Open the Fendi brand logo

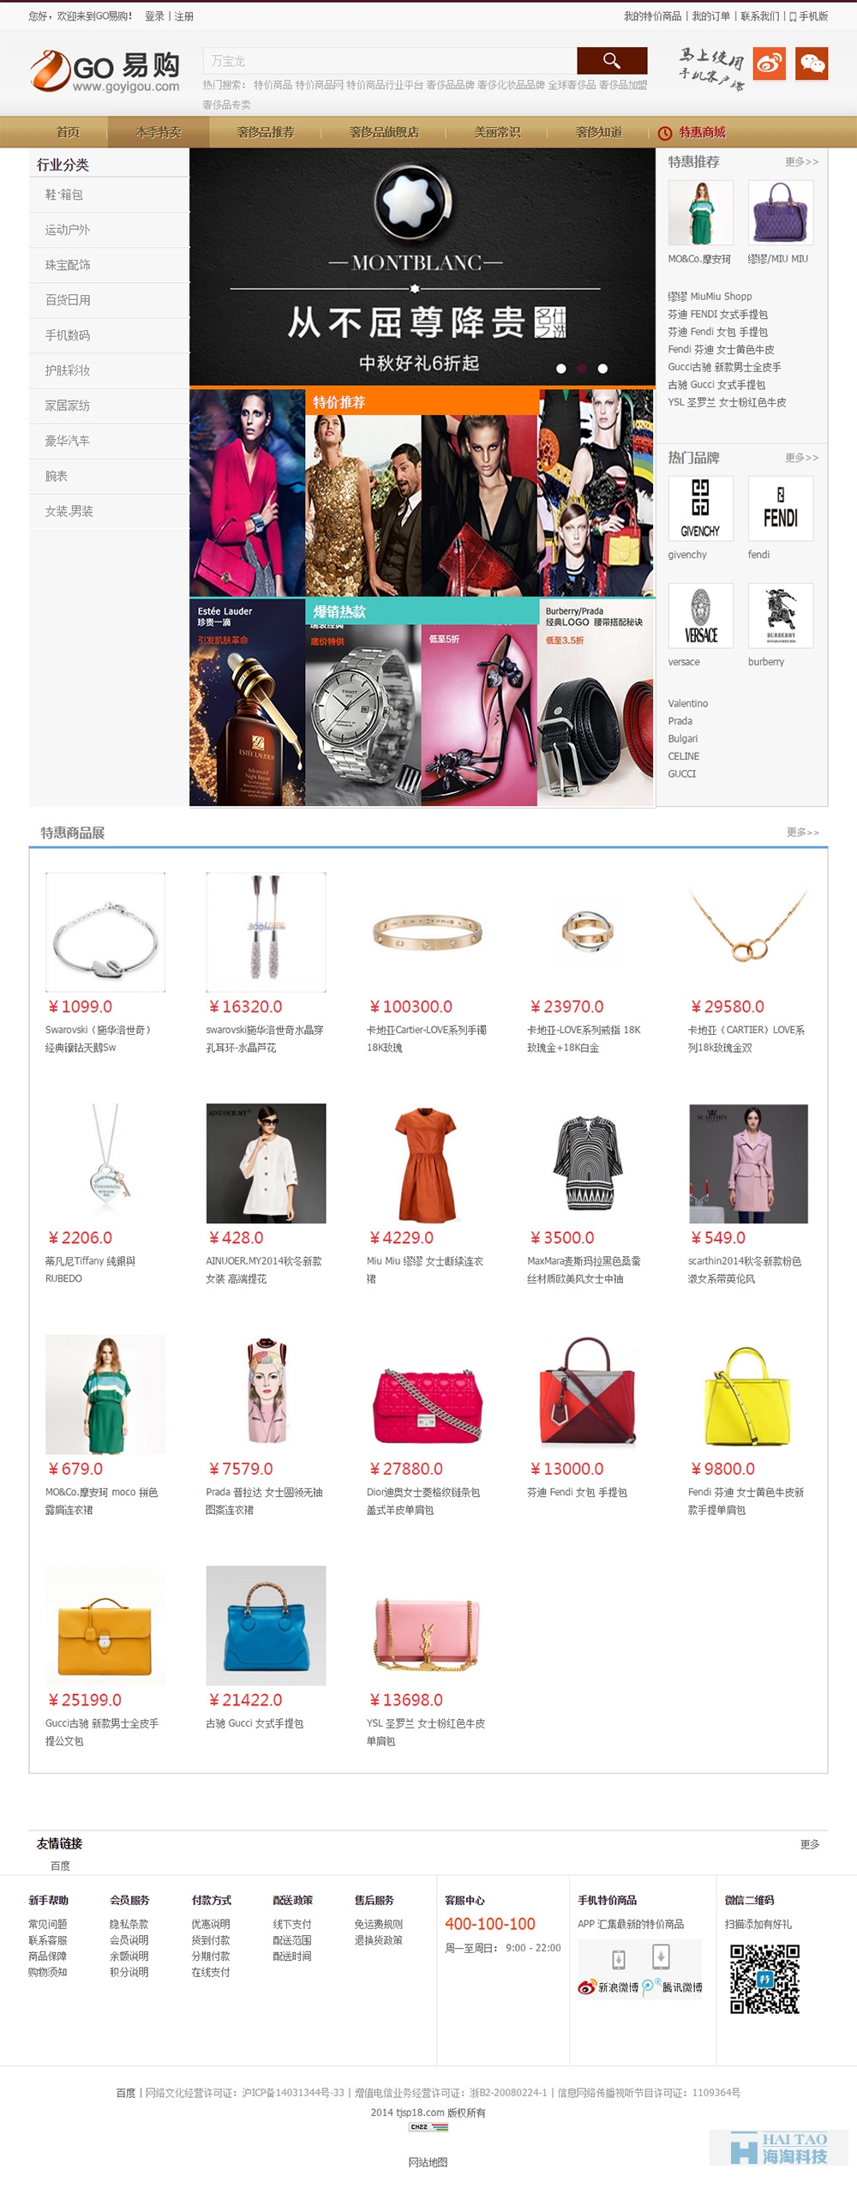coord(781,508)
